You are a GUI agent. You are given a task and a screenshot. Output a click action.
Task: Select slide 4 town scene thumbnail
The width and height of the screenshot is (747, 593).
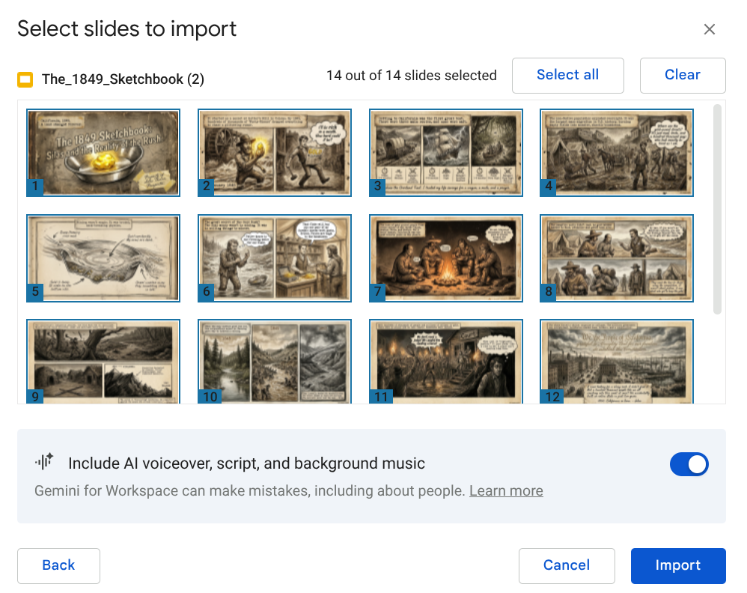click(617, 153)
